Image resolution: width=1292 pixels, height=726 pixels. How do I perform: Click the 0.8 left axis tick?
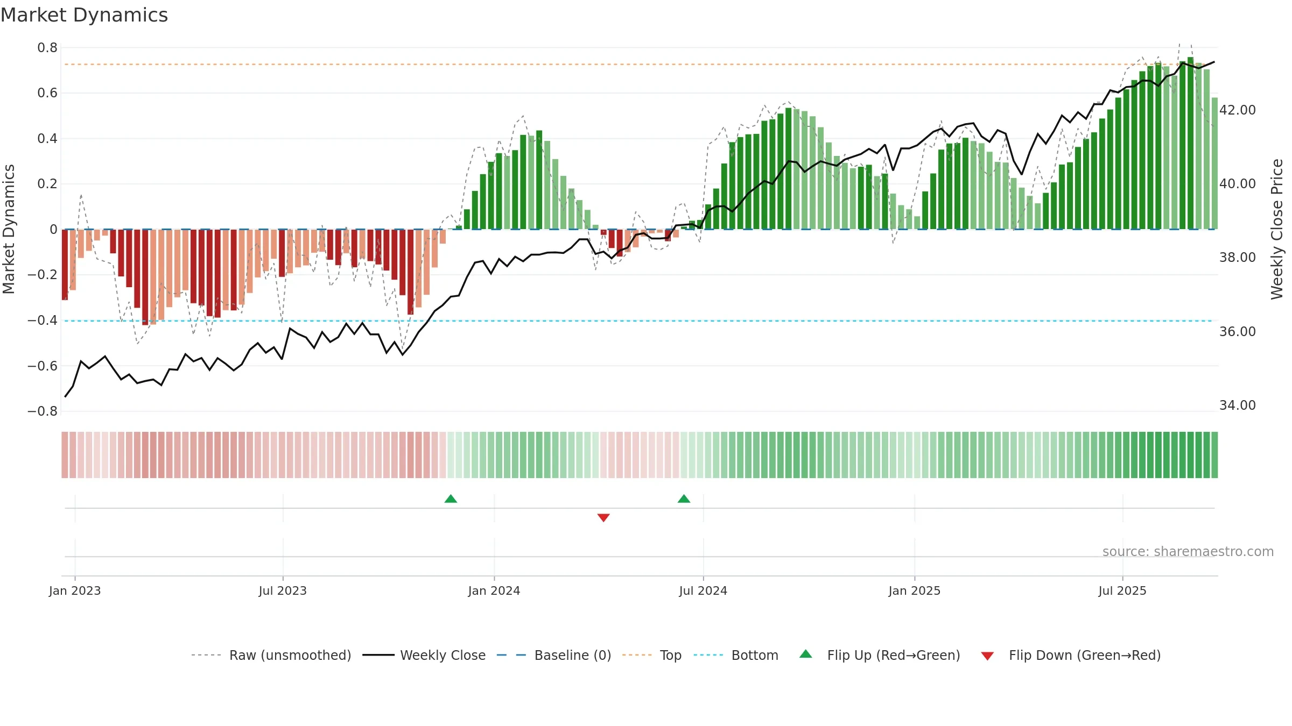[47, 48]
